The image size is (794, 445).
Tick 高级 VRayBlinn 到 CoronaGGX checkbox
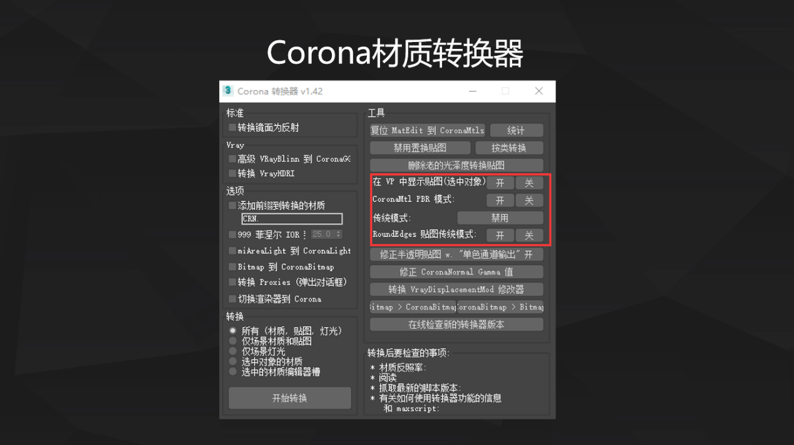click(232, 159)
